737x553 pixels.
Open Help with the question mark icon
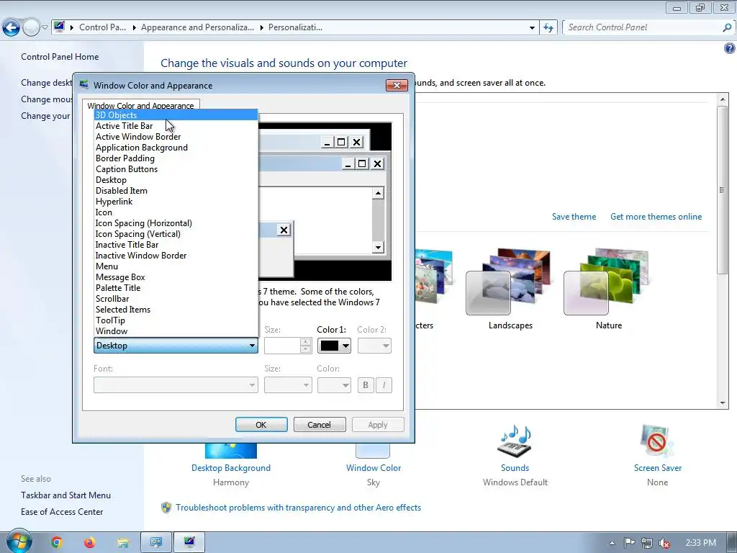(x=730, y=48)
